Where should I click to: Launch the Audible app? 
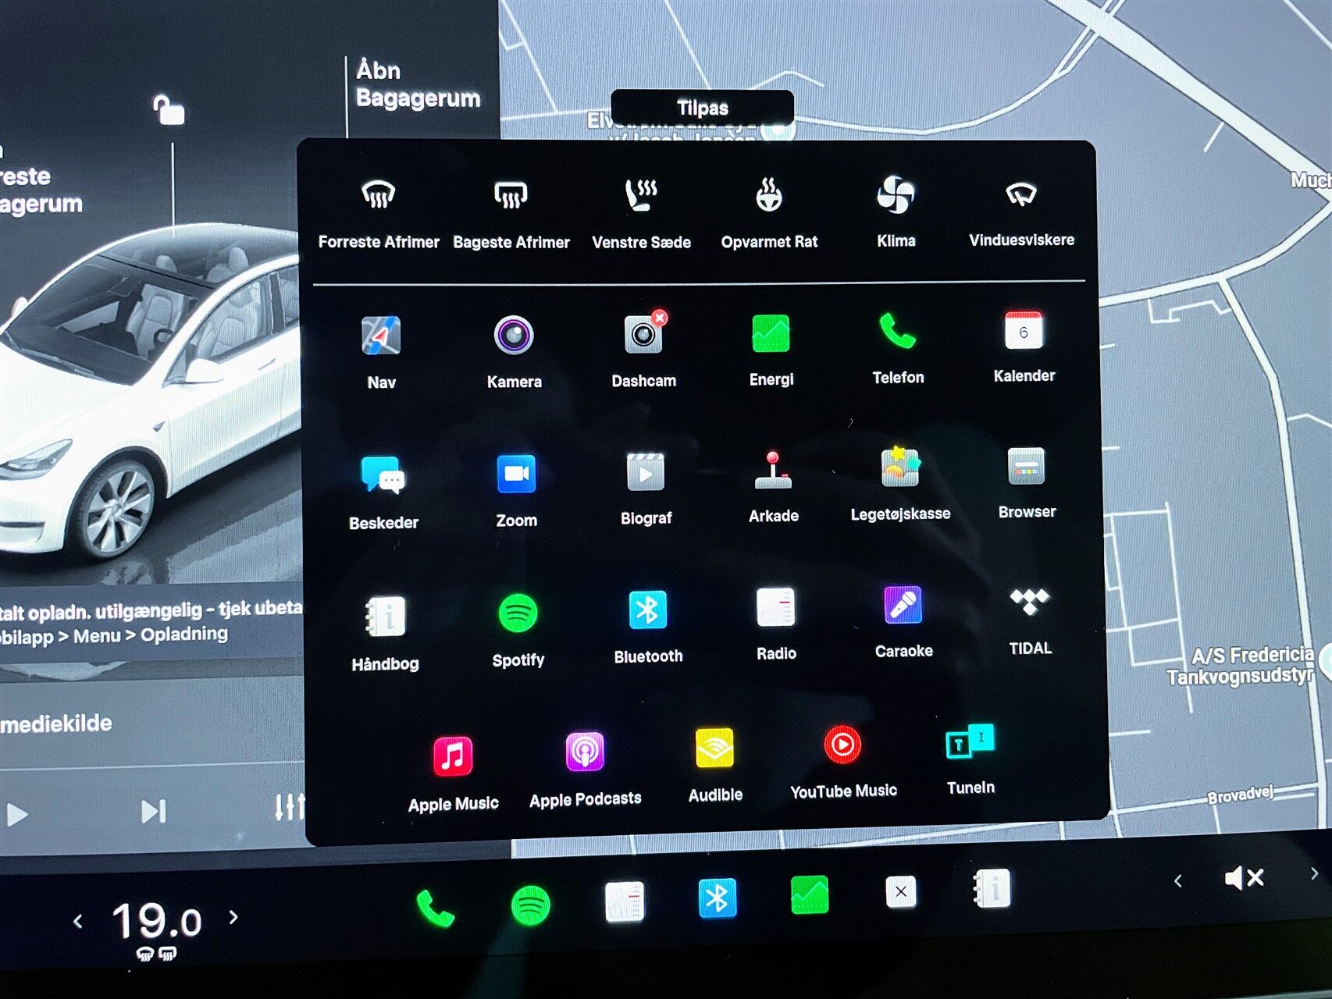715,766
